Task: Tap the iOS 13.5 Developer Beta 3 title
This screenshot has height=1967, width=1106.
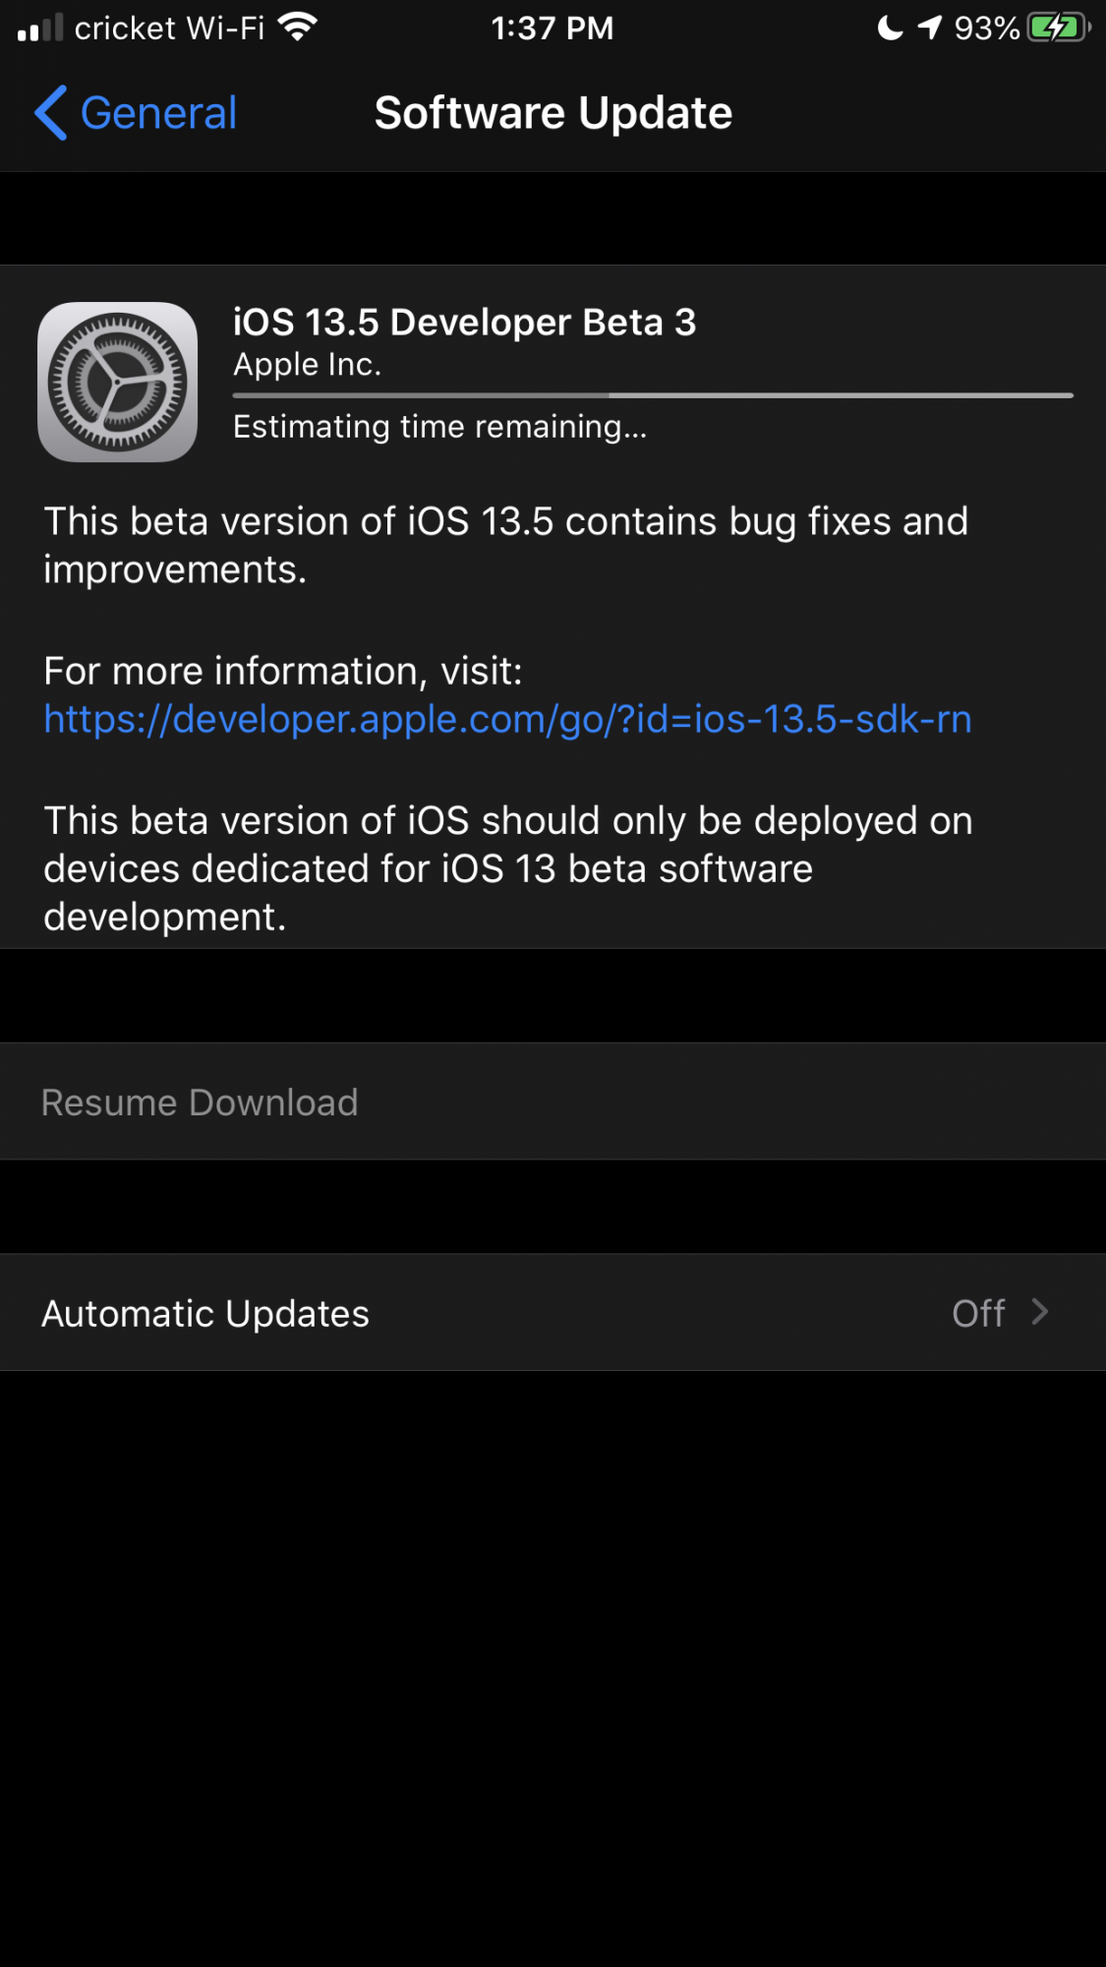Action: pos(465,322)
